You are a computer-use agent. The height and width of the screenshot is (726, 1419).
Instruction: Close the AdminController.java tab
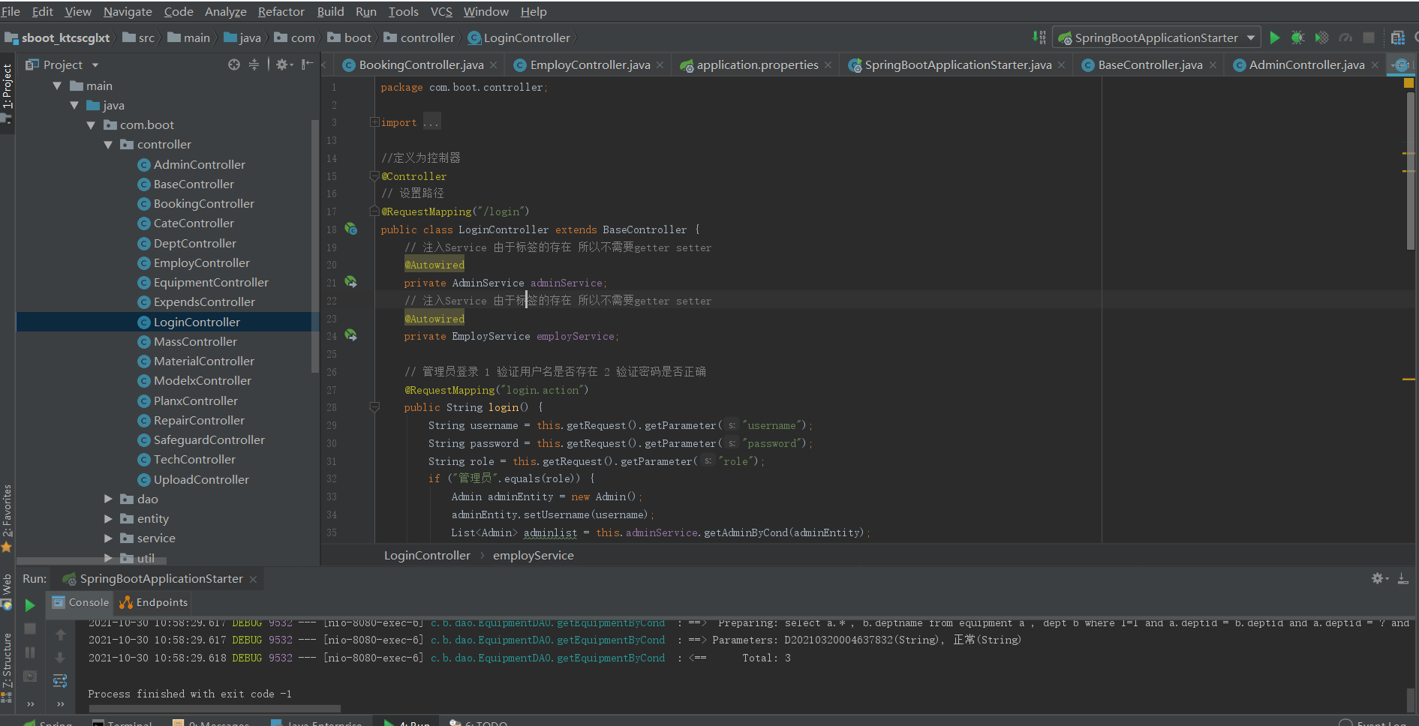[1375, 65]
